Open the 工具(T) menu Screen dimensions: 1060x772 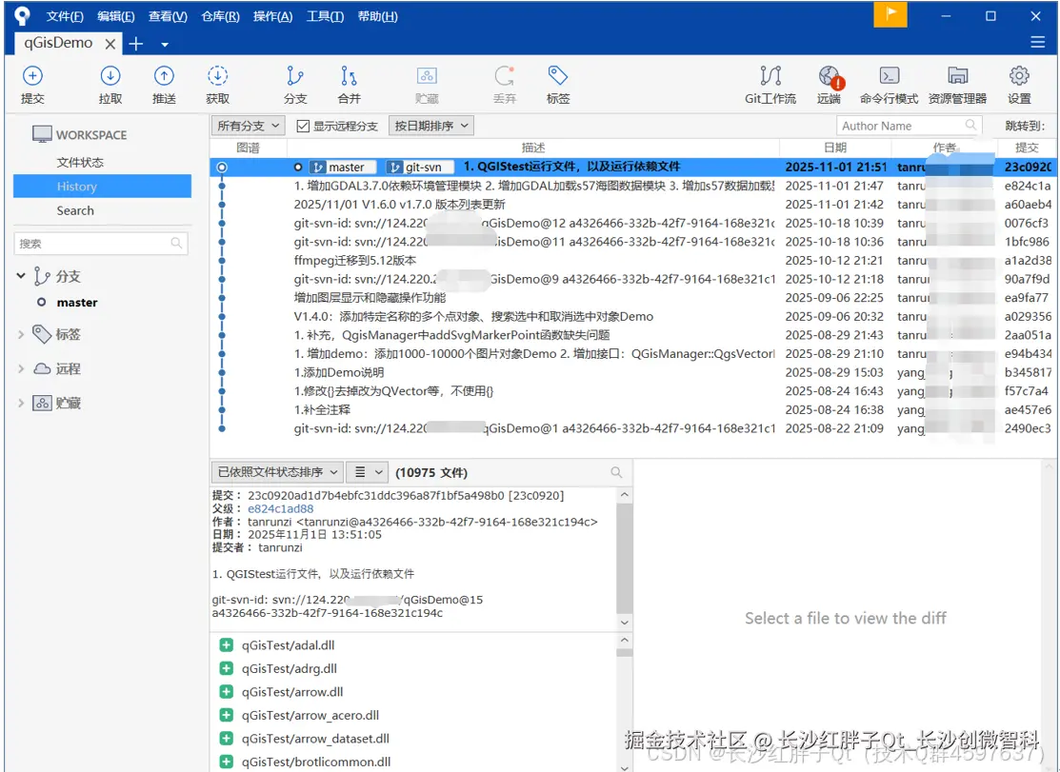[x=325, y=16]
